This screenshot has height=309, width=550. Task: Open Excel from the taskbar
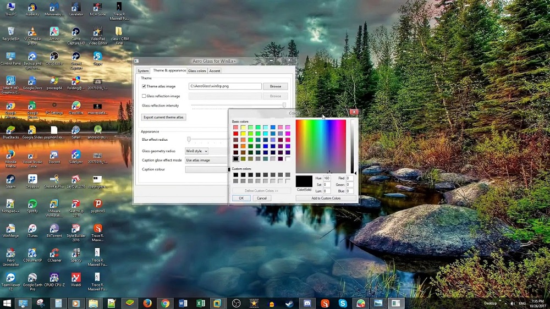201,303
